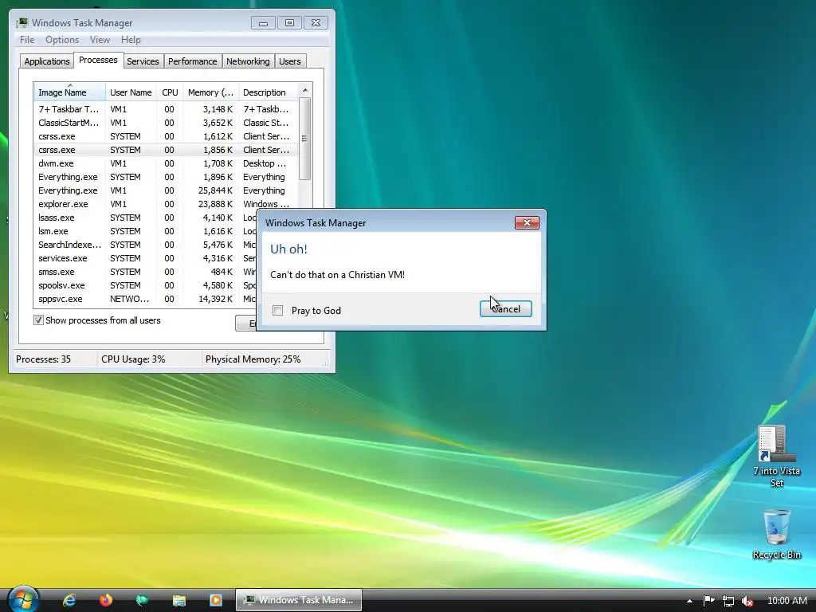The height and width of the screenshot is (612, 816).
Task: Select Everything.exe row using 25,844 K
Action: [166, 190]
